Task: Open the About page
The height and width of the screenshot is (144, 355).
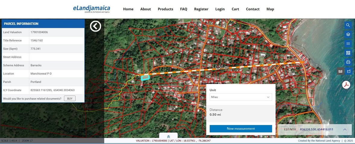Action: point(146,9)
